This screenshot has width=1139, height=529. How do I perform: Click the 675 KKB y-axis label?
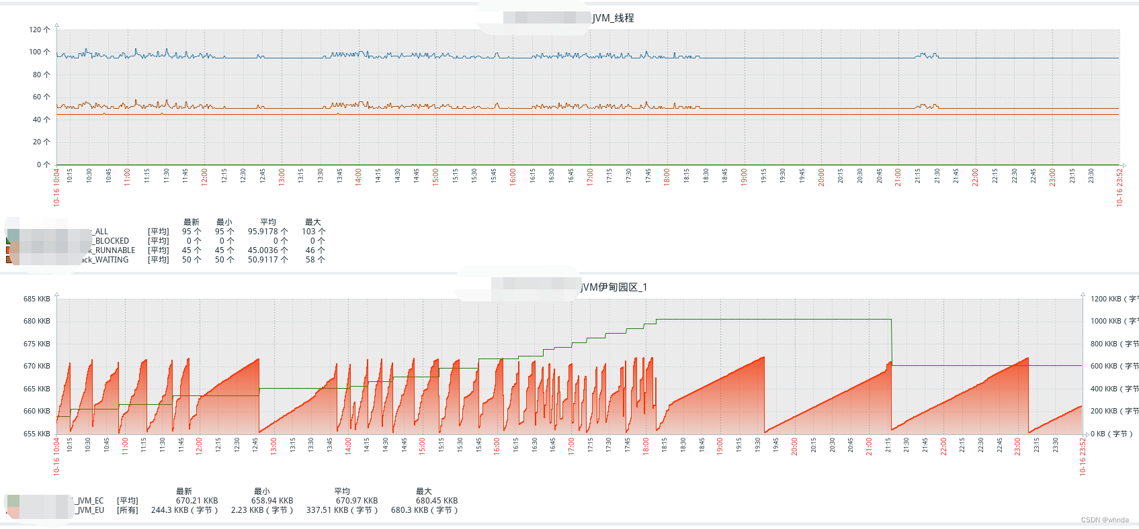point(37,344)
